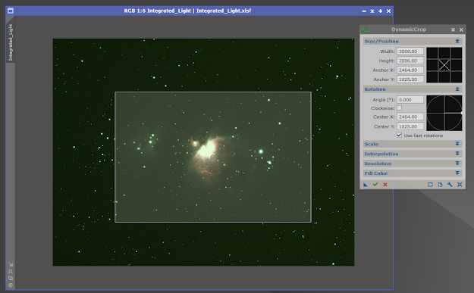This screenshot has height=293, width=474.
Task: Click the DynamicCrop title text
Action: click(x=409, y=30)
